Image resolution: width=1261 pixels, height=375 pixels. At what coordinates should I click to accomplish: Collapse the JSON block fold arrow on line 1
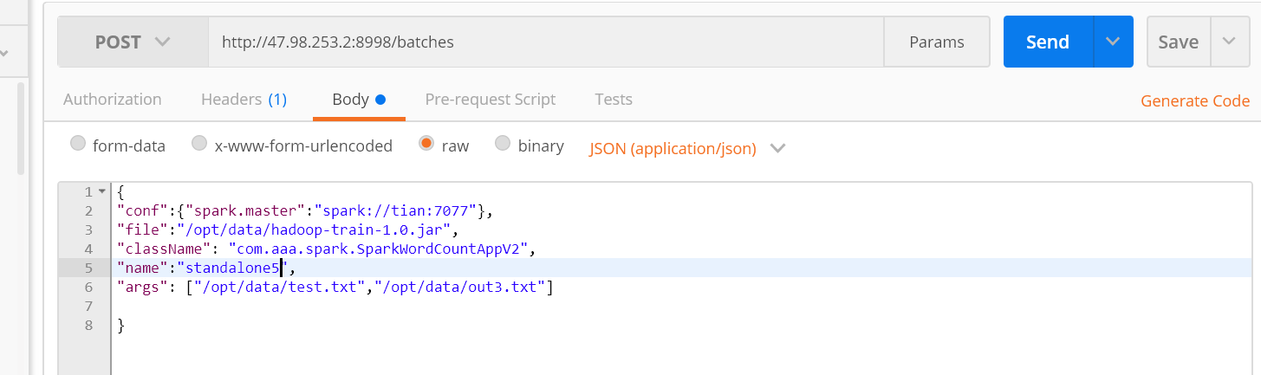tap(102, 191)
